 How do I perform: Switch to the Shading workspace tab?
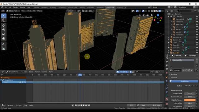[x=82, y=7]
